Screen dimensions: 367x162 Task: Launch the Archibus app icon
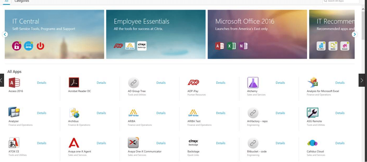(x=74, y=113)
